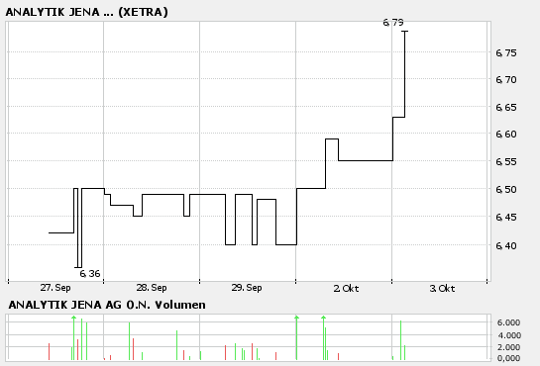Select the 3. Okt date label
Viewport: 540px width, 366px height.
442,288
